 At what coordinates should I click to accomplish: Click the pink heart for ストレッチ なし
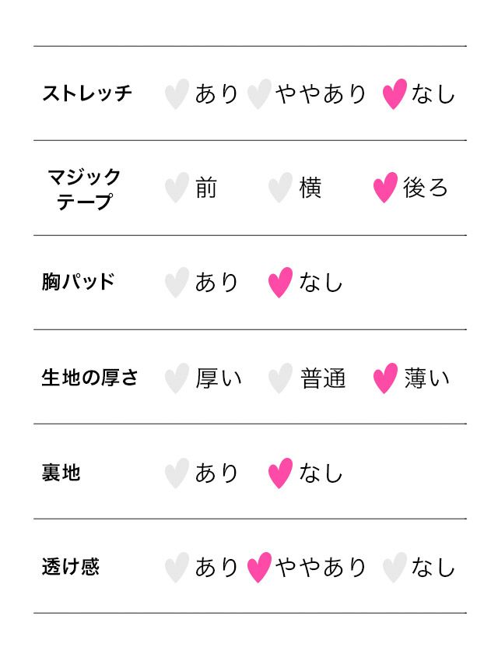point(395,94)
